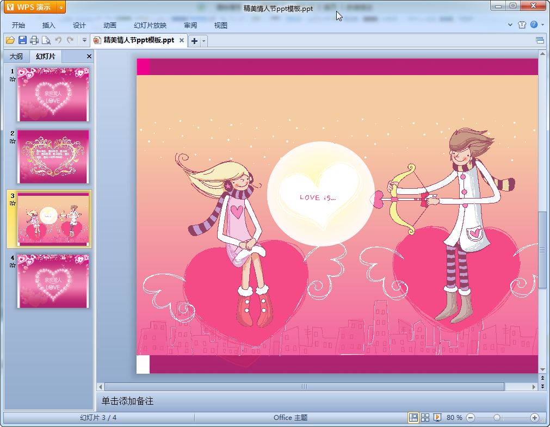
Task: Click the Undo arrow icon
Action: [x=59, y=40]
